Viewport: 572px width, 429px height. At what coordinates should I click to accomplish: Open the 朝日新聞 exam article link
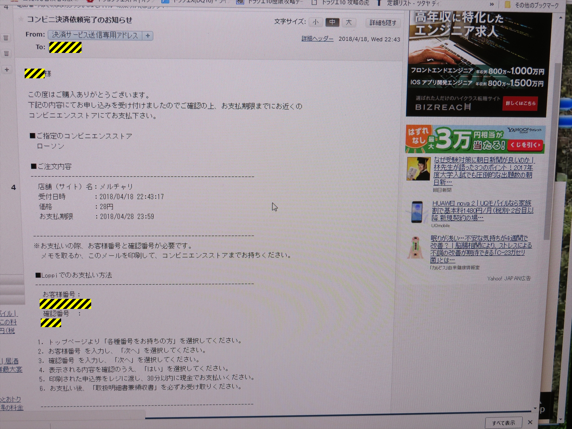pos(483,171)
